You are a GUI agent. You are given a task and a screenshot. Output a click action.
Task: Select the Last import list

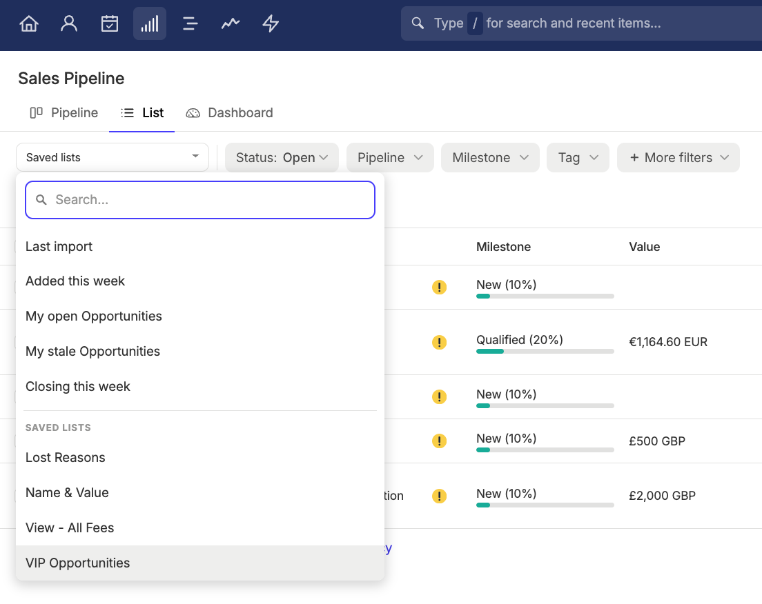[x=200, y=247]
